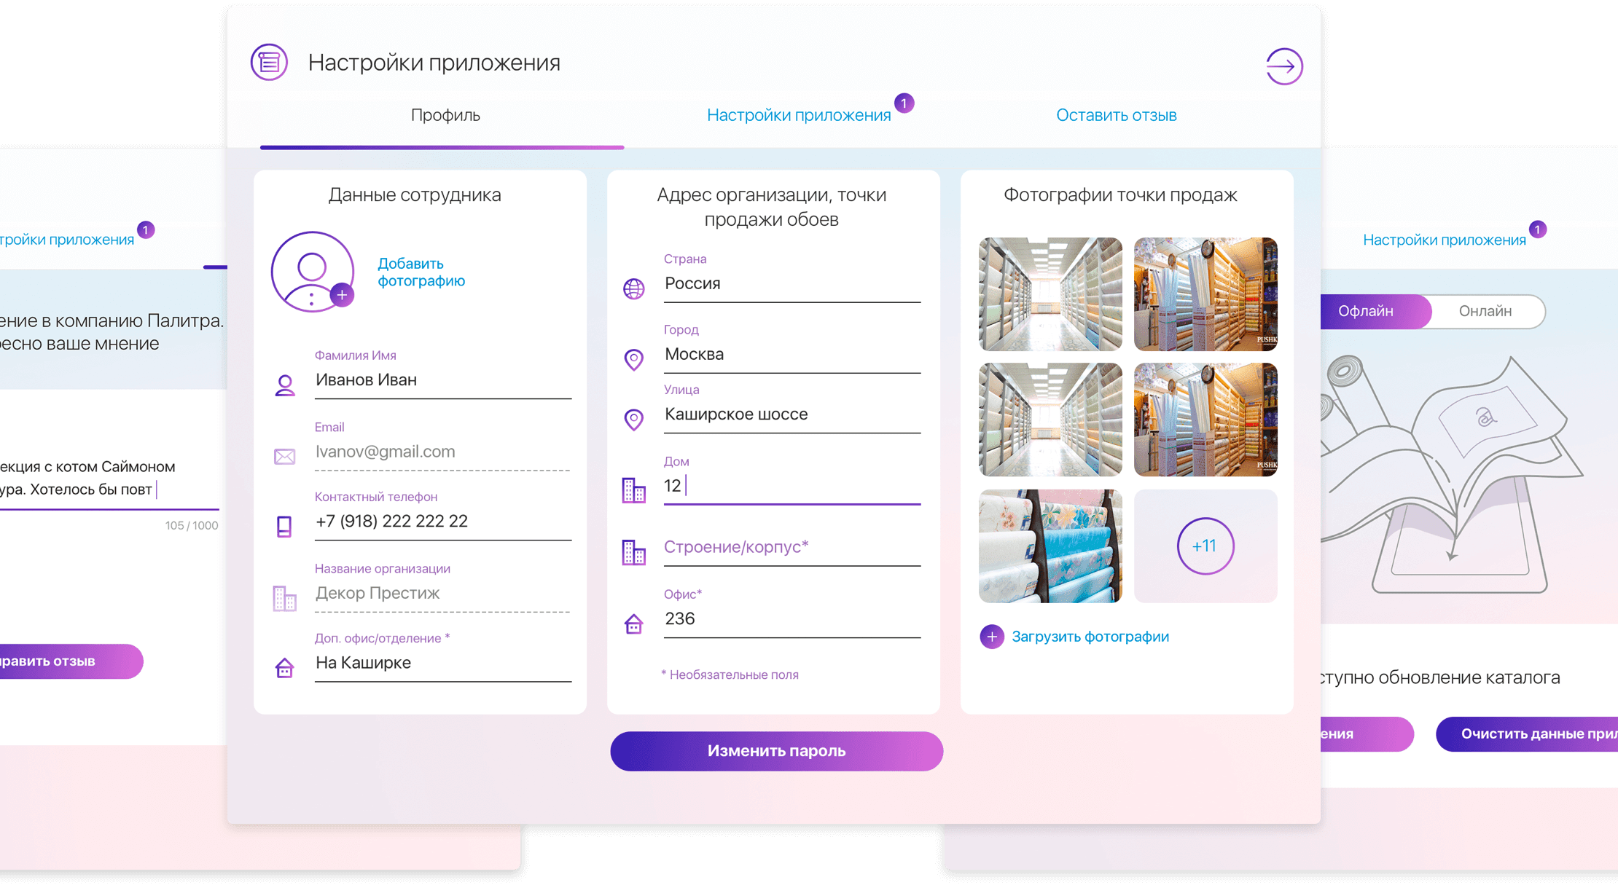Click the Страна field with Россия
The height and width of the screenshot is (885, 1618).
792,283
